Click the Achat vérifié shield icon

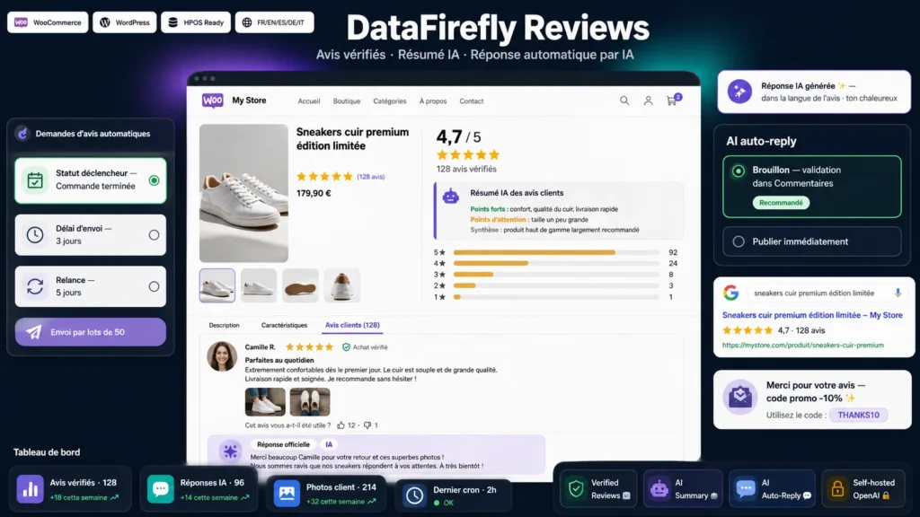(x=346, y=347)
